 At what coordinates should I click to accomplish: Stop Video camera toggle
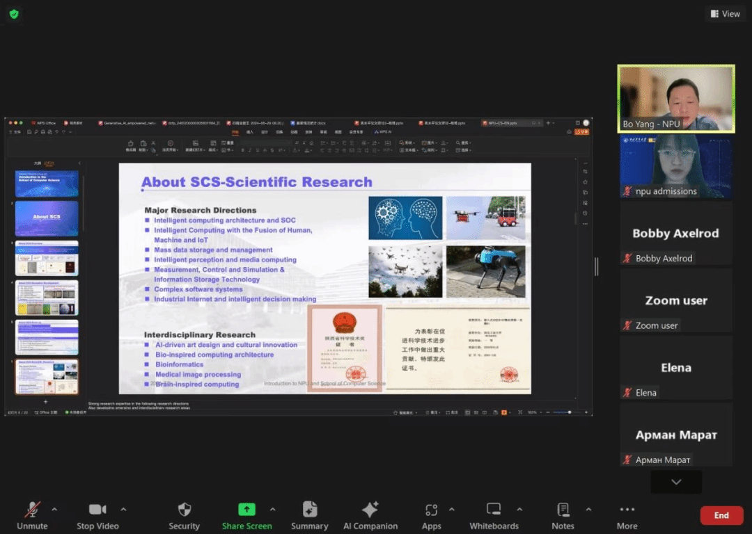pyautogui.click(x=97, y=510)
